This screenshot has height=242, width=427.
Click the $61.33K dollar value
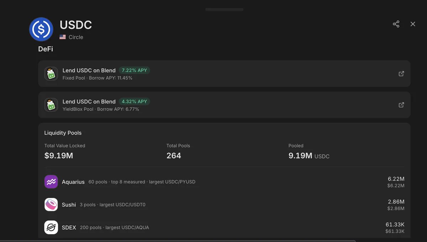[x=395, y=231]
